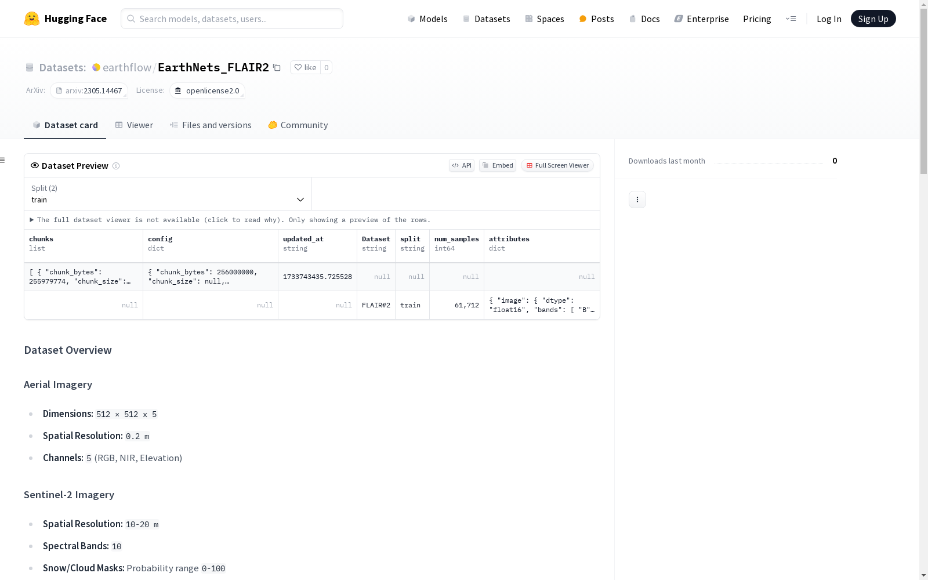
Task: Launch the Full Screen Viewer
Action: 557,165
